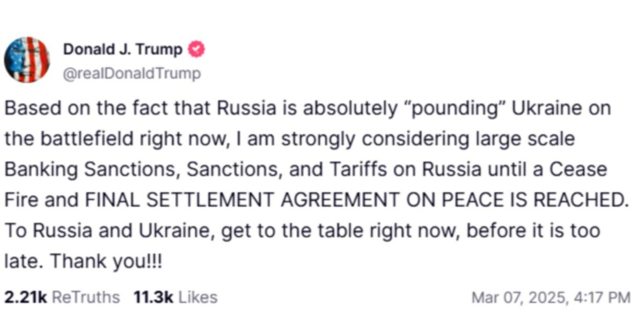Click the red verified badge icon

[196, 49]
